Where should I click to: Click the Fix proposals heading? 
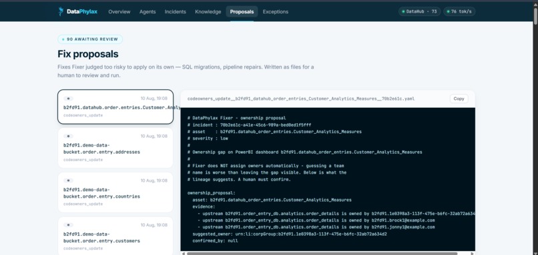click(x=88, y=54)
